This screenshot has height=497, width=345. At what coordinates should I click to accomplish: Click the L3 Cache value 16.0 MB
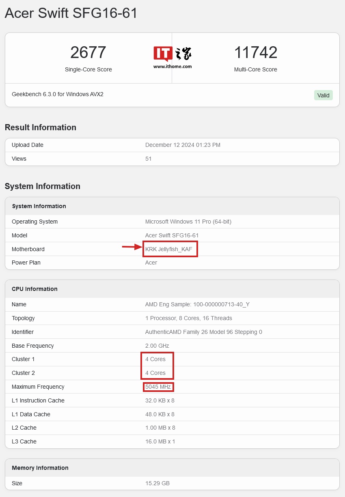pos(160,441)
